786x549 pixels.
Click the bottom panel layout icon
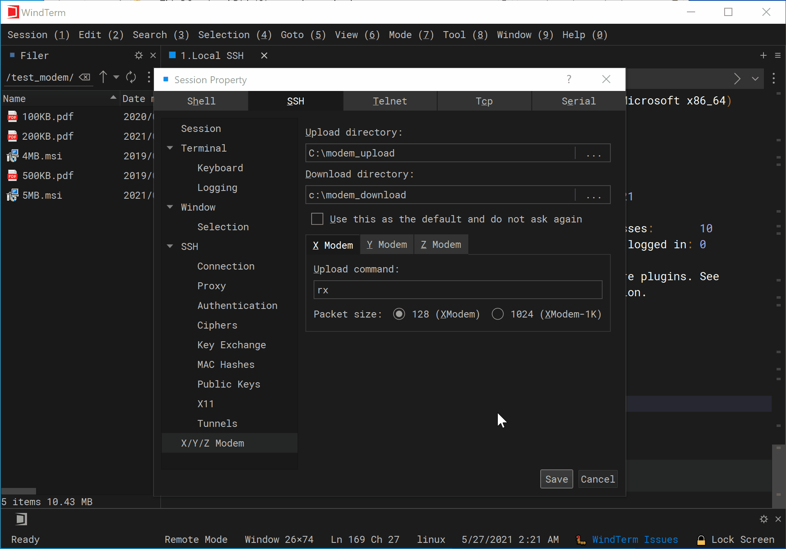[21, 519]
